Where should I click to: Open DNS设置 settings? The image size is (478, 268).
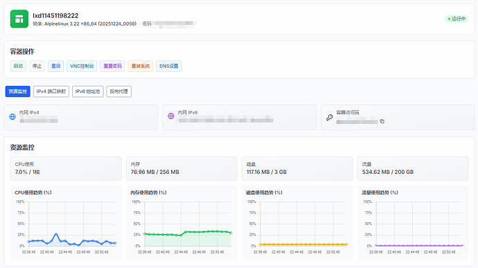pos(169,66)
